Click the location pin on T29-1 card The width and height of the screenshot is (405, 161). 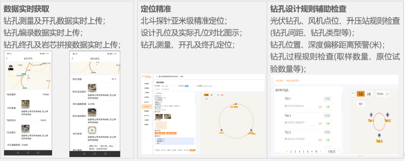pos(286,106)
